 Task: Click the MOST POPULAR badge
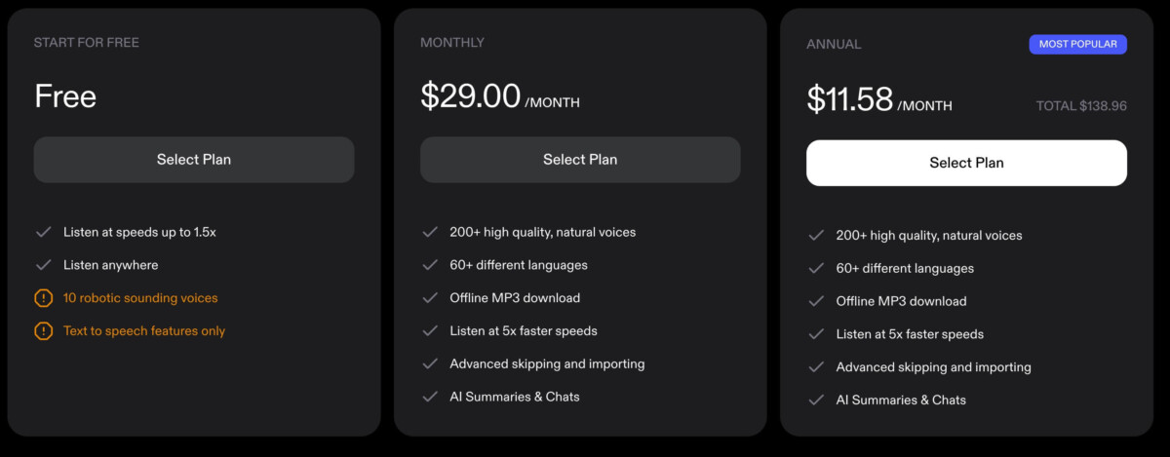tap(1077, 44)
